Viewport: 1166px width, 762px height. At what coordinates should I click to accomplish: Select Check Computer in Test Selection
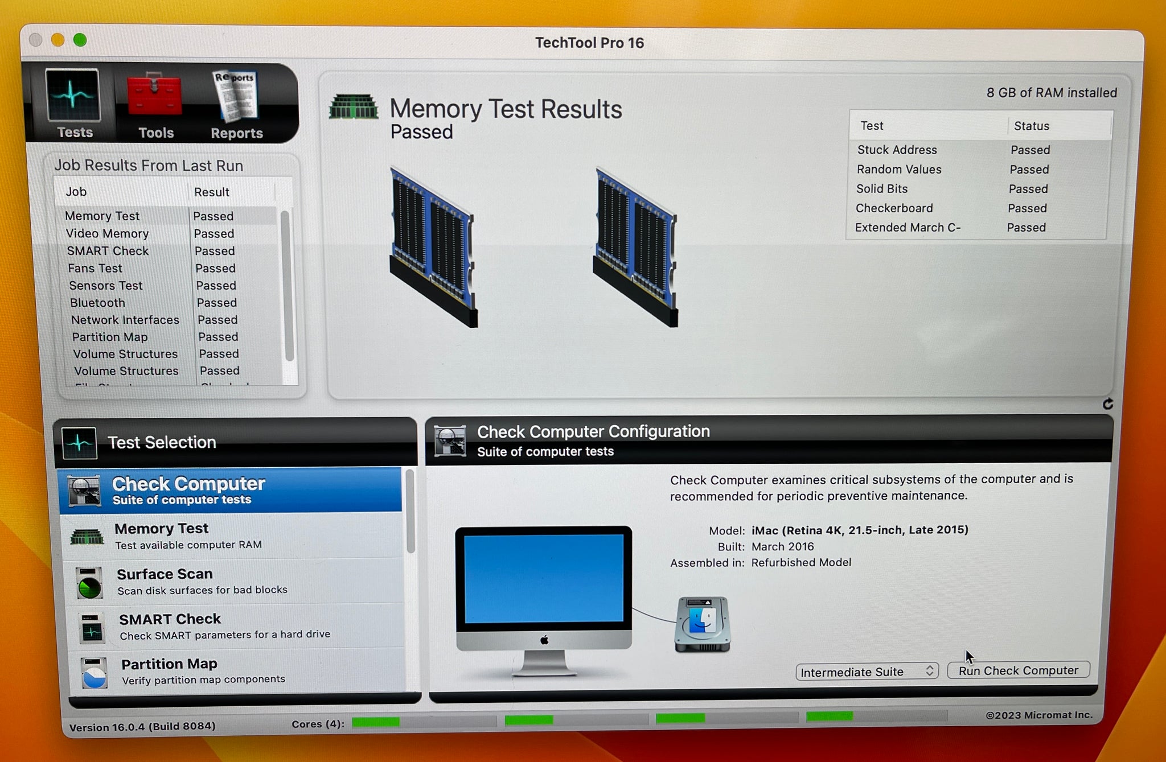coord(230,490)
